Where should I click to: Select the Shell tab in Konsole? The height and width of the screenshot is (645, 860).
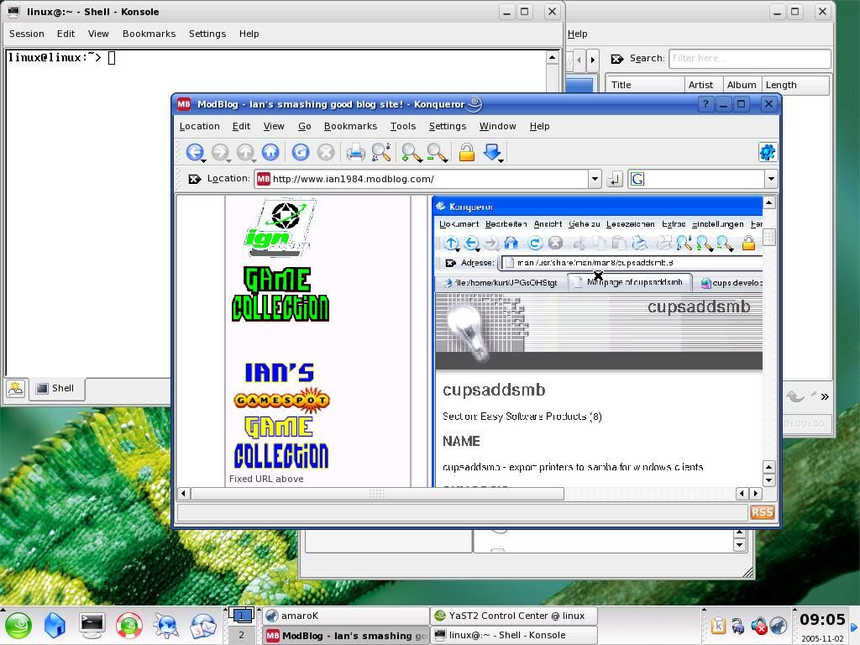tap(56, 389)
